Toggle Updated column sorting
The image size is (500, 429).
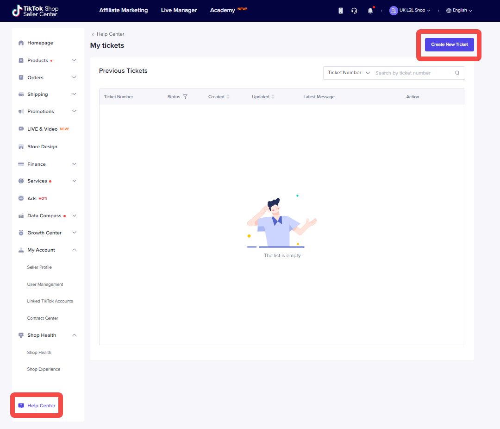(272, 96)
